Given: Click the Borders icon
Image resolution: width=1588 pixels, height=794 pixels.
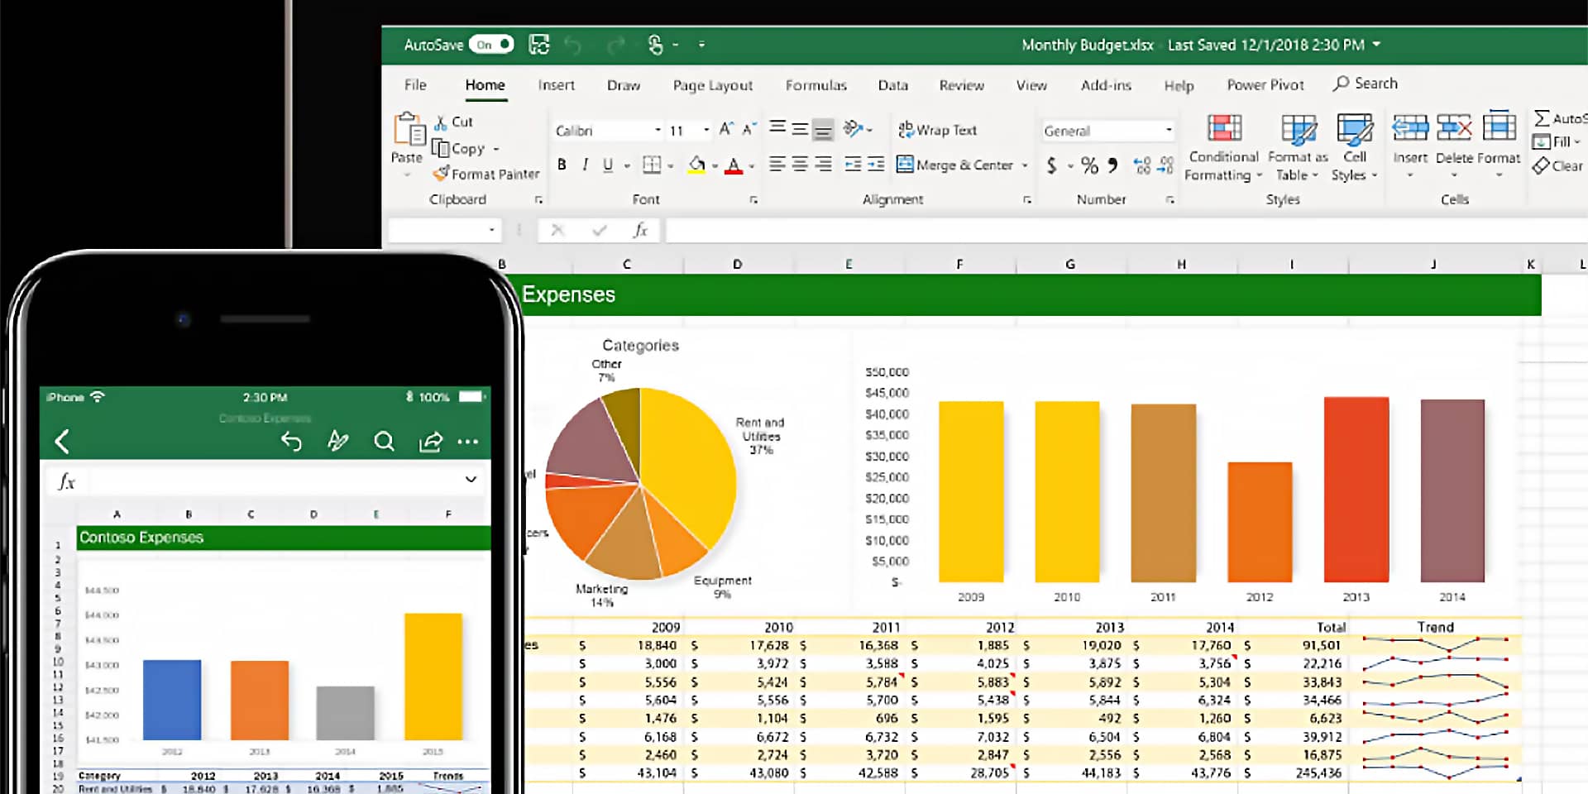Looking at the screenshot, I should pyautogui.click(x=652, y=165).
